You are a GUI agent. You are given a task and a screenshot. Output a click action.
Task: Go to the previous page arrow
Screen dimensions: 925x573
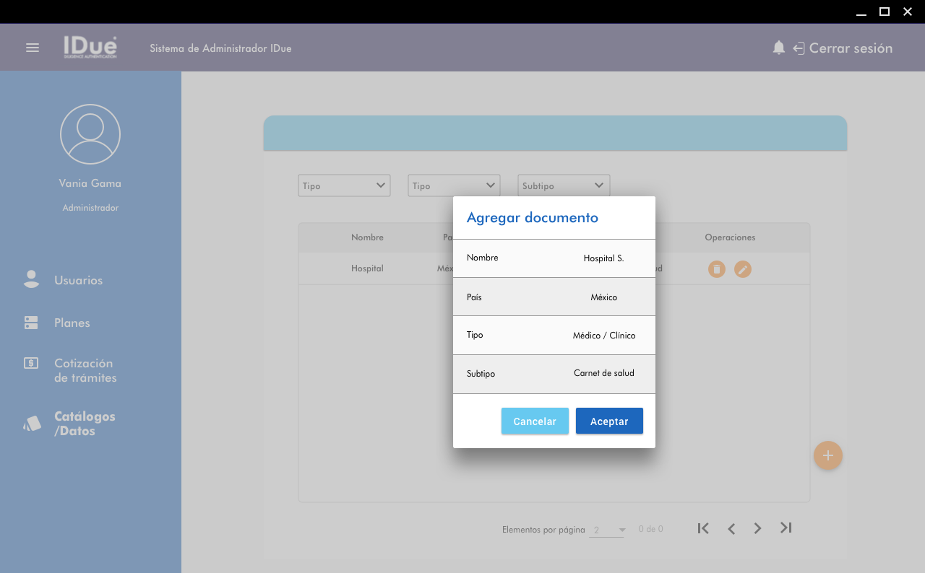coord(731,529)
